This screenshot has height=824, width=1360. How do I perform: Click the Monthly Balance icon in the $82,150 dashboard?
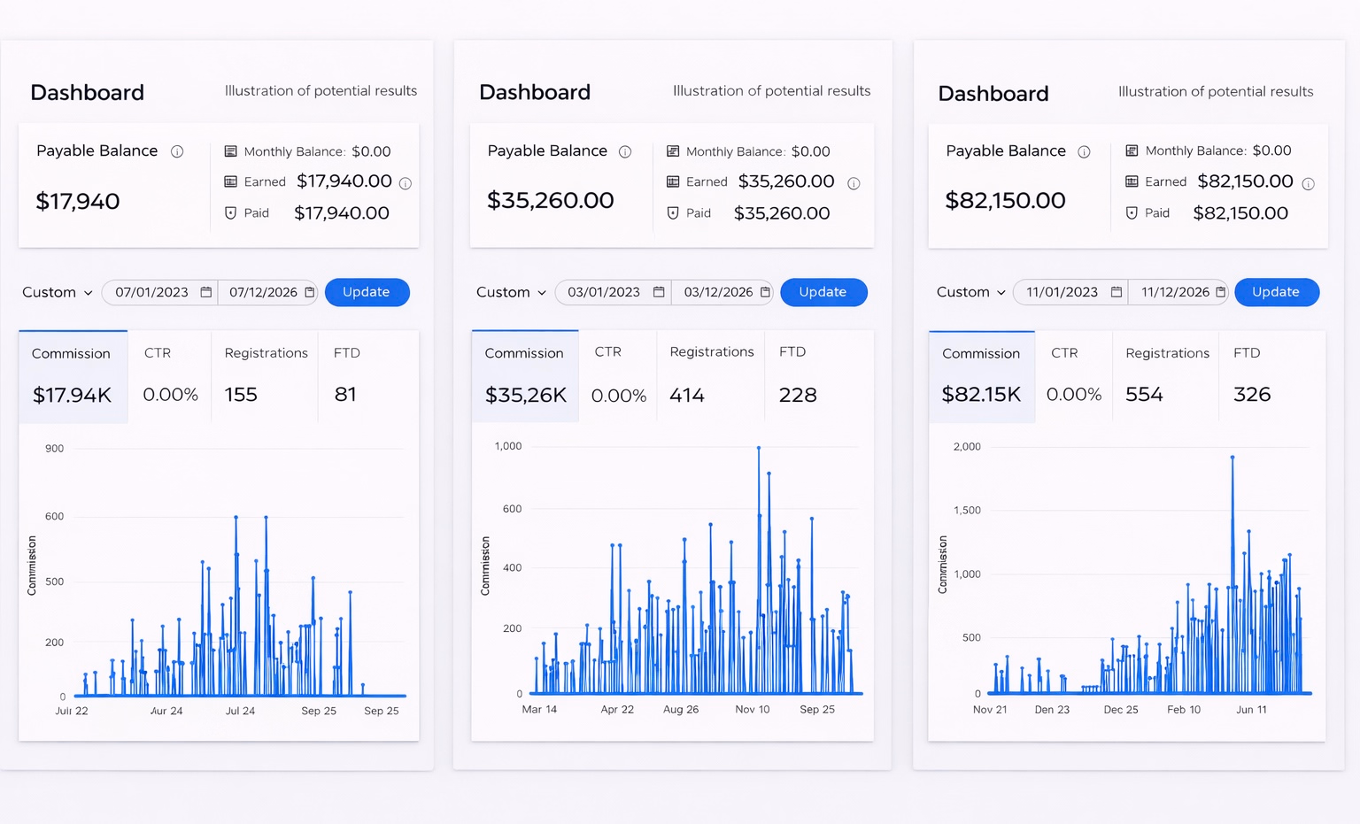(x=1132, y=150)
